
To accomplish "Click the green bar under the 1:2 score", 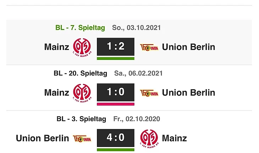I will tap(116, 58).
